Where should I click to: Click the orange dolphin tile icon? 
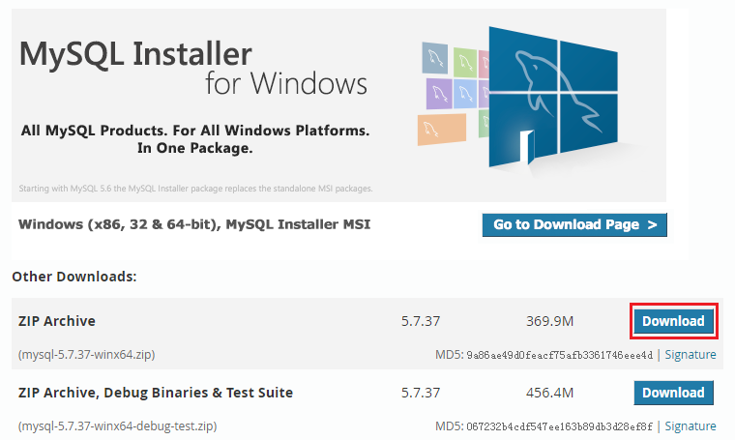point(442,130)
